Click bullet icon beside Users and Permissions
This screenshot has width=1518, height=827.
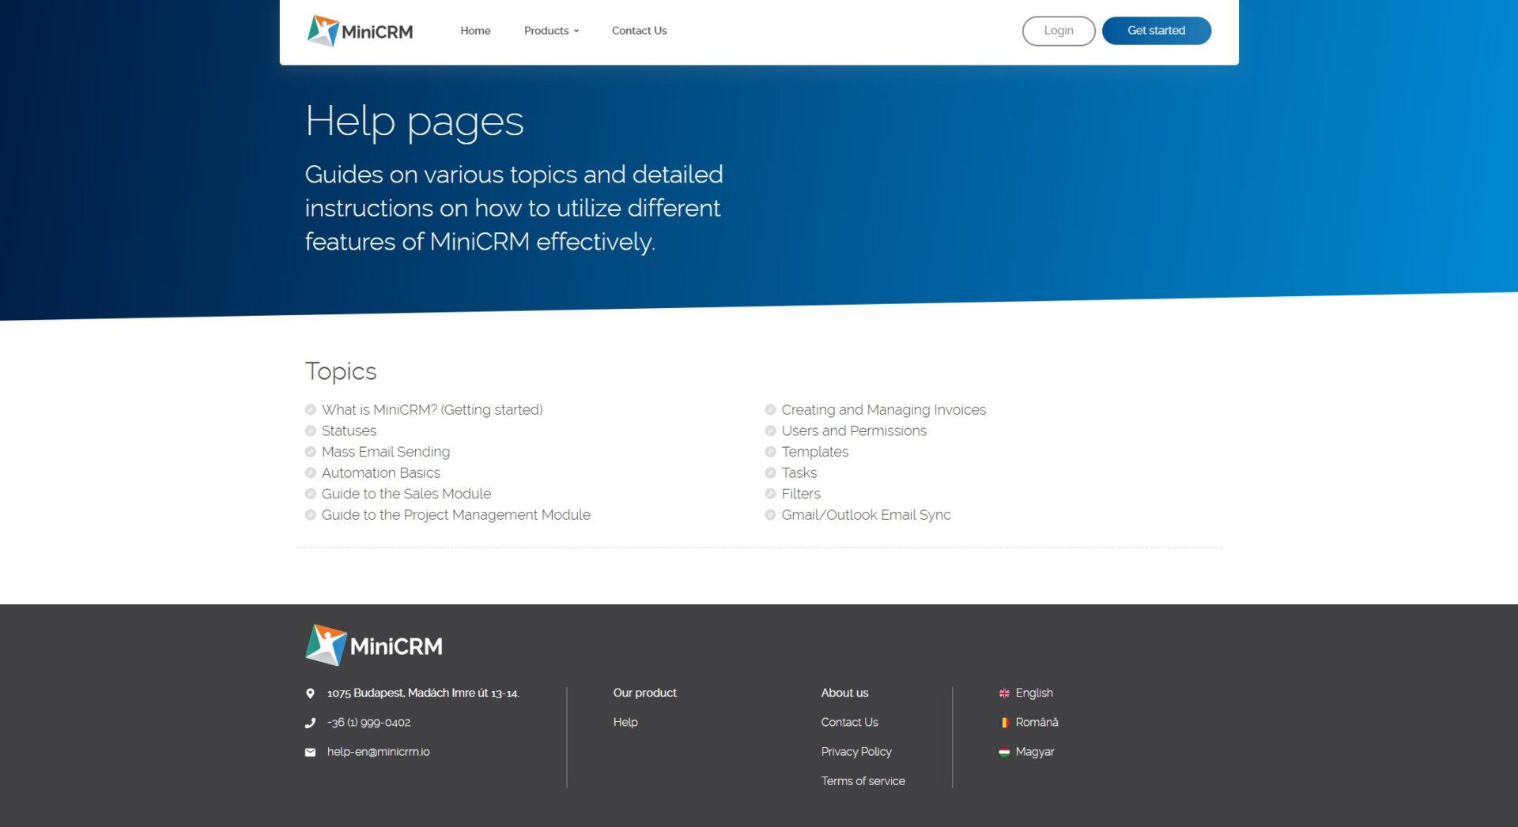click(x=770, y=431)
